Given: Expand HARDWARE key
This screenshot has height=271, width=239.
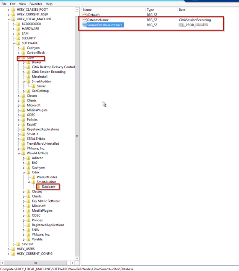Looking at the screenshot, I should (13, 29).
